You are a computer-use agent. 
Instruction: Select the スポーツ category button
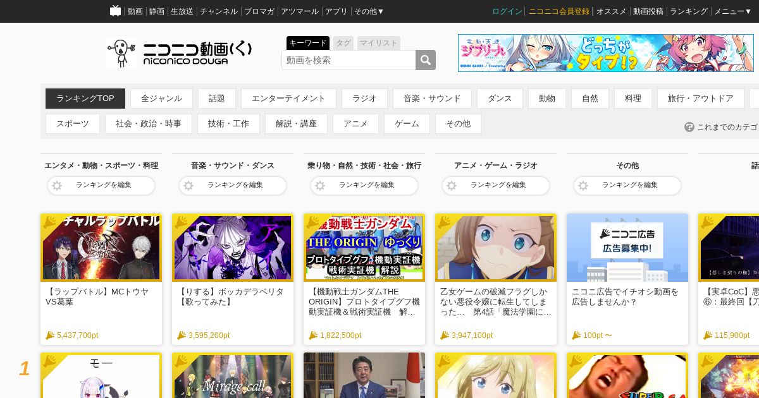pos(73,124)
